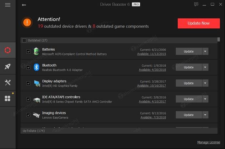This screenshot has height=149, width=225.
Task: Update the Batteries driver
Action: [x=189, y=51]
